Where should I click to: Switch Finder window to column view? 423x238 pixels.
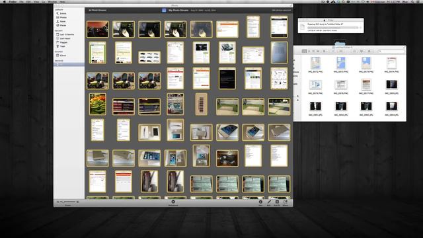(x=313, y=52)
